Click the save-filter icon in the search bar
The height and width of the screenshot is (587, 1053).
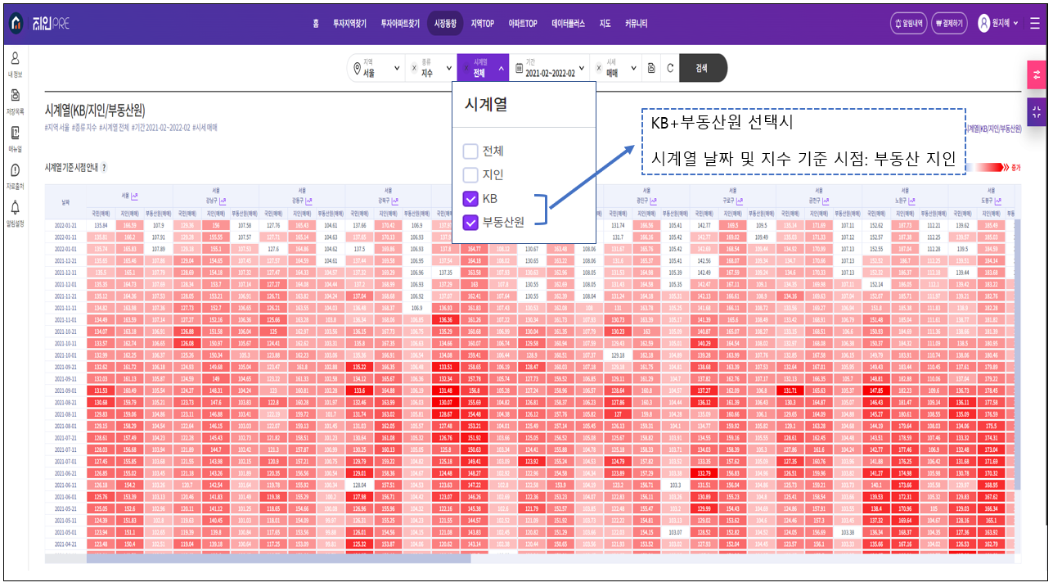coord(651,69)
